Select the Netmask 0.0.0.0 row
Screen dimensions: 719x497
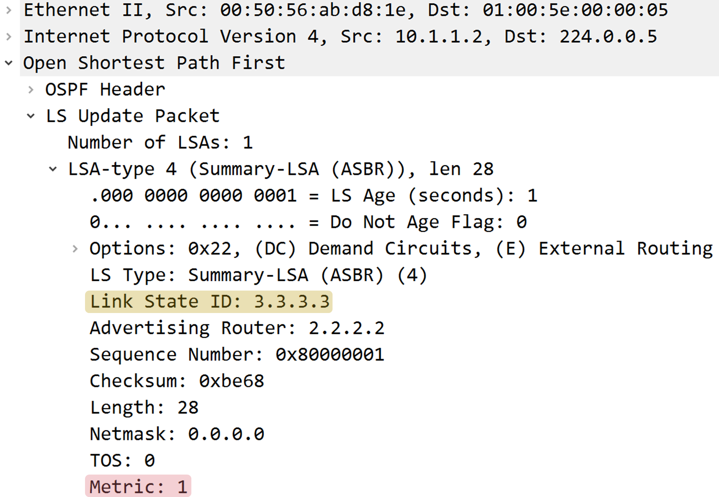177,434
